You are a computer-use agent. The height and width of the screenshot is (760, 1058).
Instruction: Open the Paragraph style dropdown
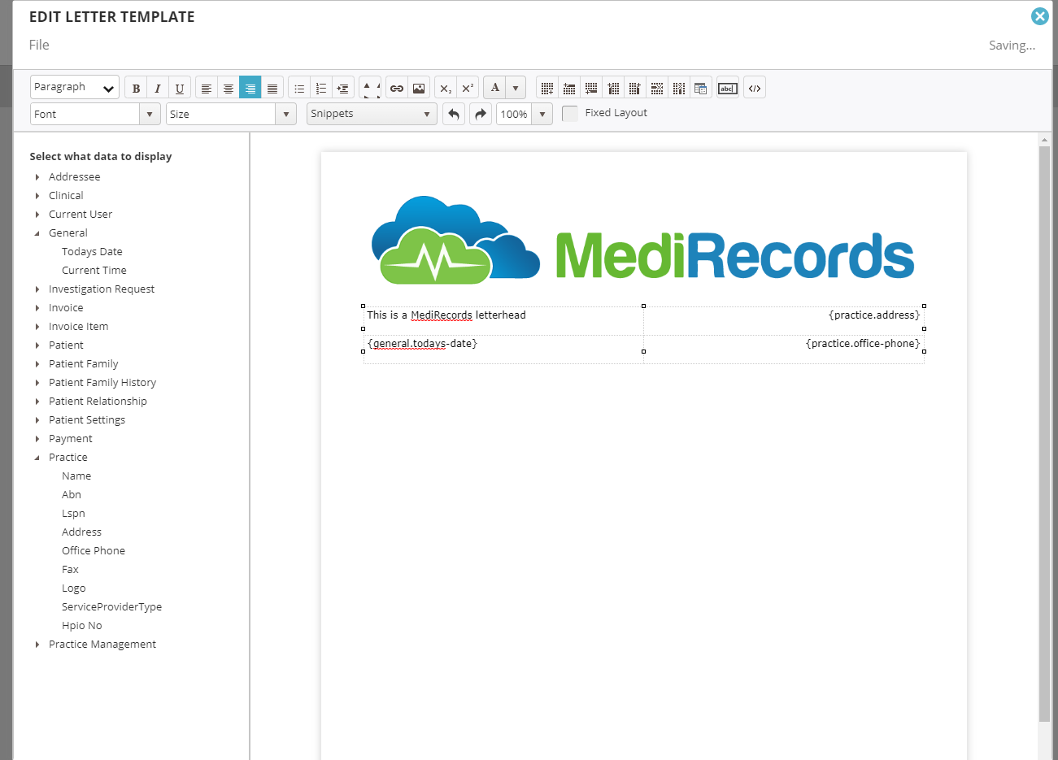pos(75,87)
